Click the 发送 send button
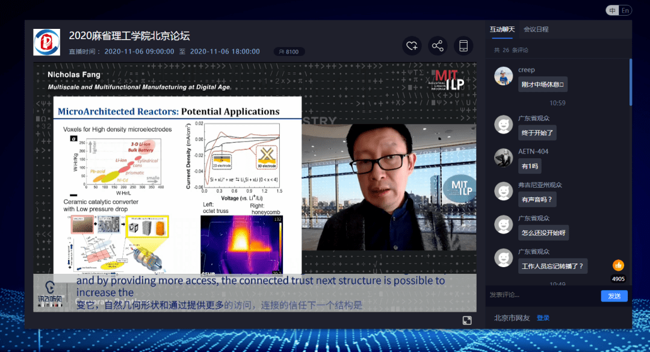 coord(614,296)
